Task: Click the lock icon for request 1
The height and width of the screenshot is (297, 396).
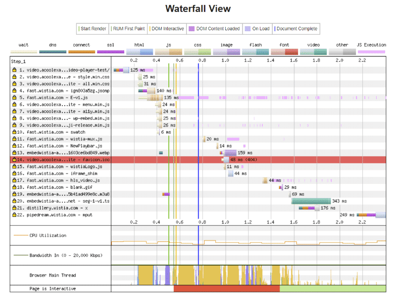Action: 14,70
